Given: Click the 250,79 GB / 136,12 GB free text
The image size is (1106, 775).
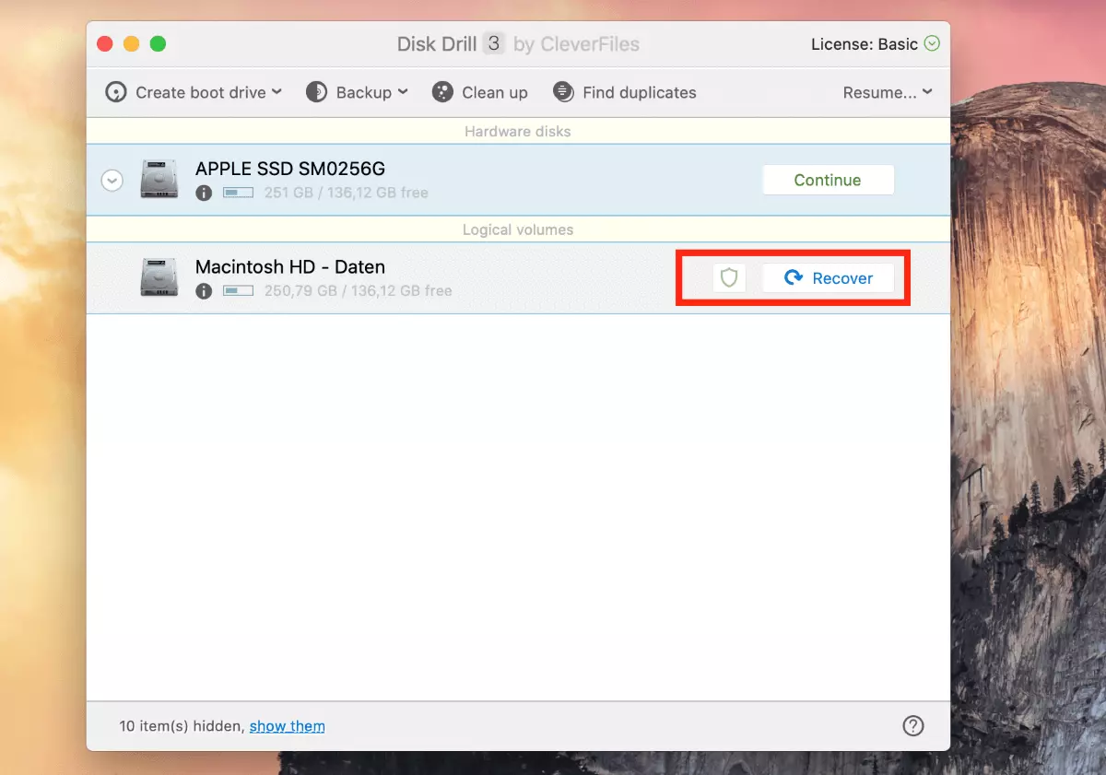Looking at the screenshot, I should click(358, 291).
